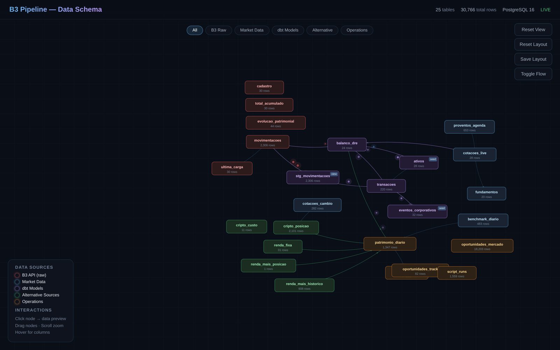This screenshot has height=350, width=560.
Task: Save the current layout
Action: 533,59
